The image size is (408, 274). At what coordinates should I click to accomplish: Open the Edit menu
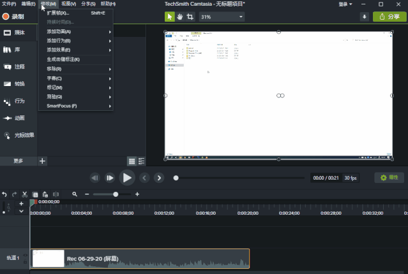point(28,4)
